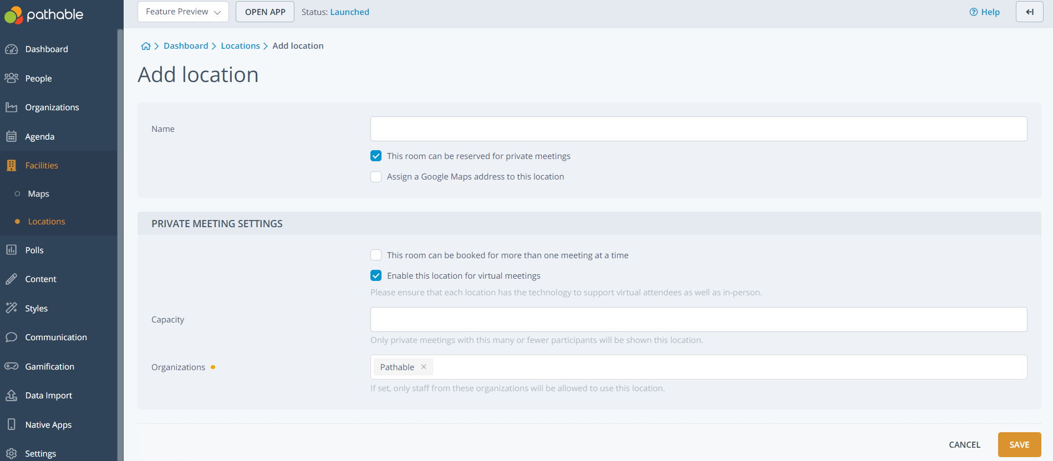Open Data Import section
This screenshot has width=1053, height=461.
pyautogui.click(x=49, y=395)
